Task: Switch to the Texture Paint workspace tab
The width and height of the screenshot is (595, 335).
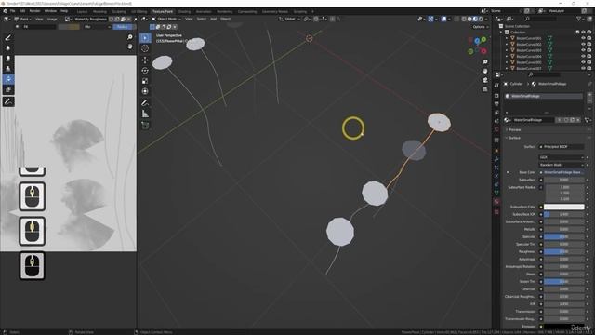Action: pos(163,12)
